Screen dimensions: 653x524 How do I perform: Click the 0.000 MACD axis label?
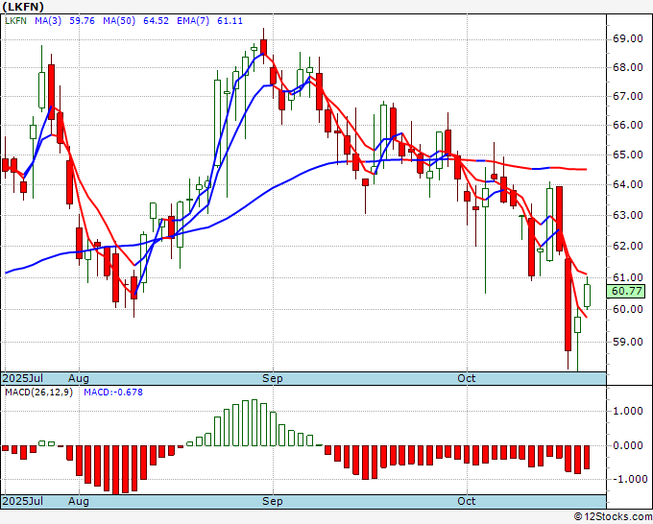628,445
